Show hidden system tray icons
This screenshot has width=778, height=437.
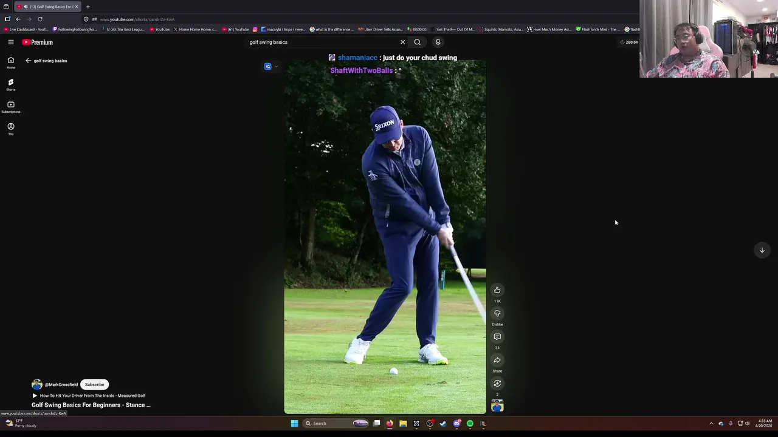tap(711, 424)
